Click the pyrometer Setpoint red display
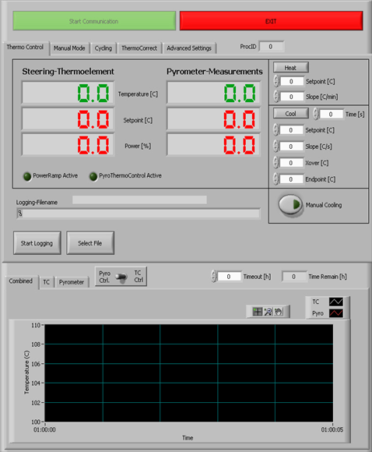 pos(213,118)
